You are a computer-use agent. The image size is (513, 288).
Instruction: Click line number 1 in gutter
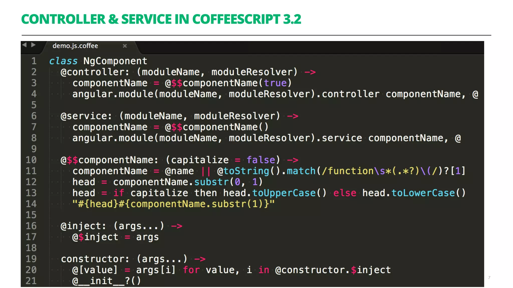34,61
